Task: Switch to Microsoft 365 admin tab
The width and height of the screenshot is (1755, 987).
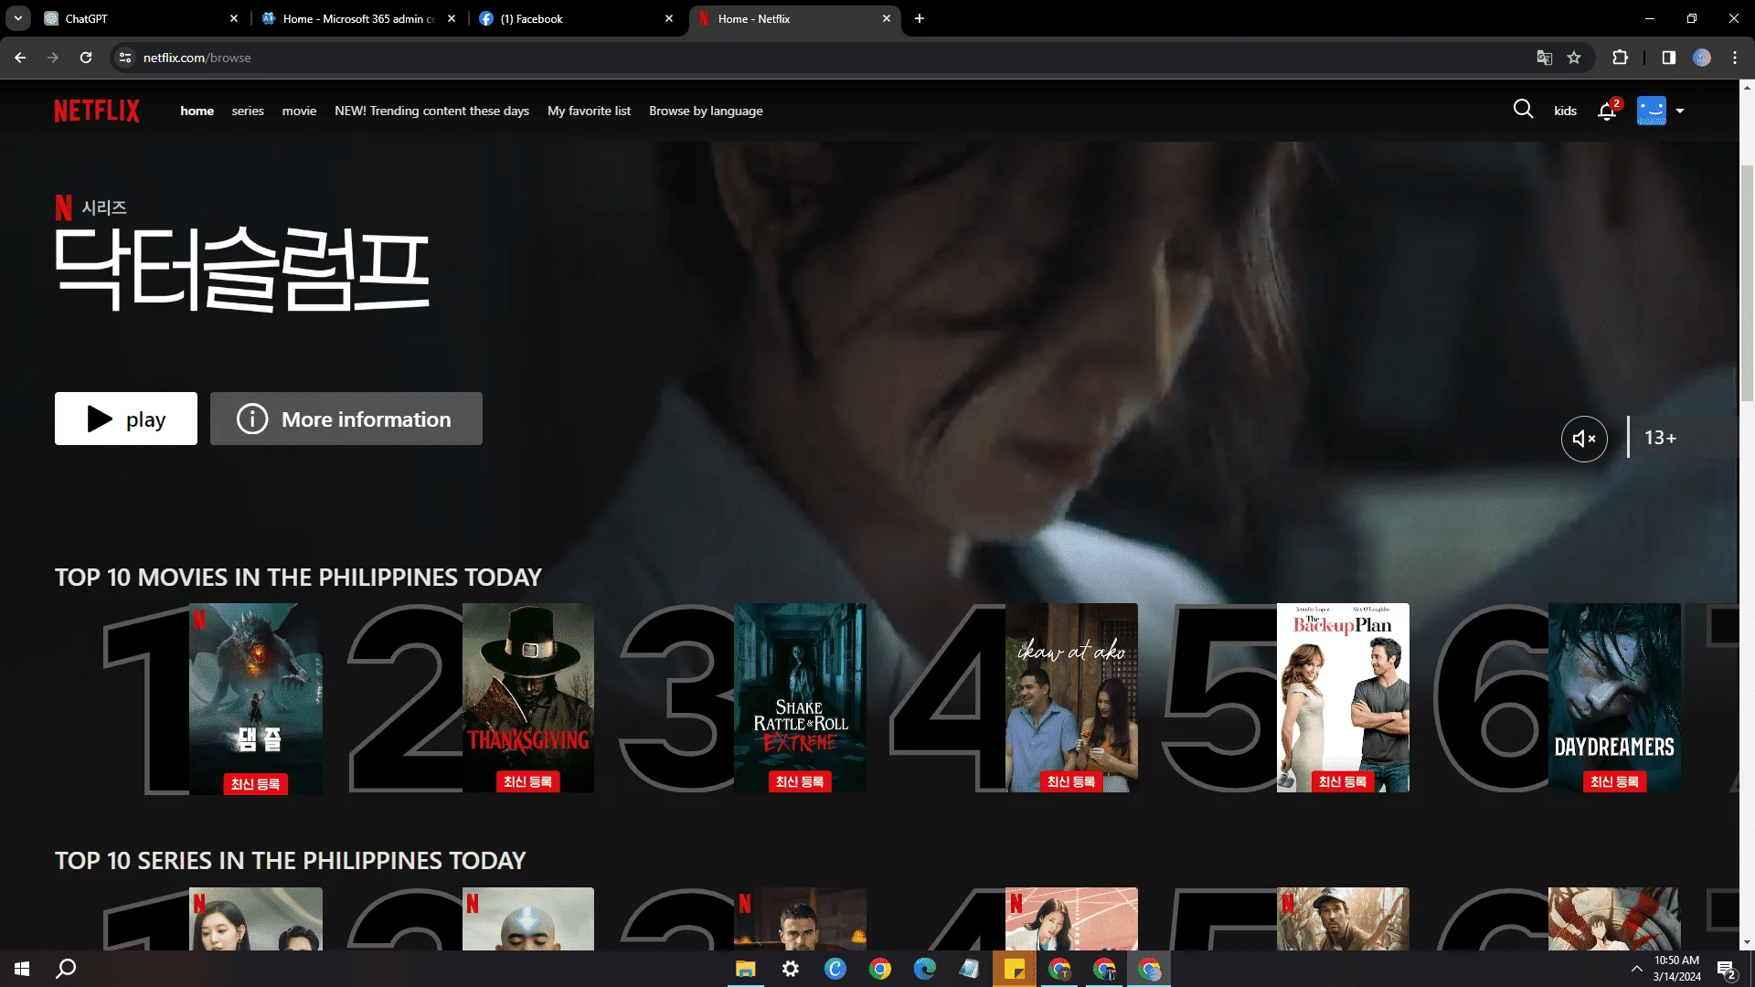Action: tap(358, 18)
